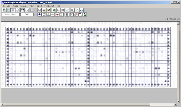Open the File menu
This screenshot has width=181, height=107.
coord(3,6)
